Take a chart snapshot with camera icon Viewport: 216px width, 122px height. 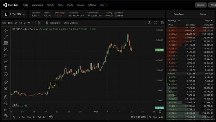point(162,23)
